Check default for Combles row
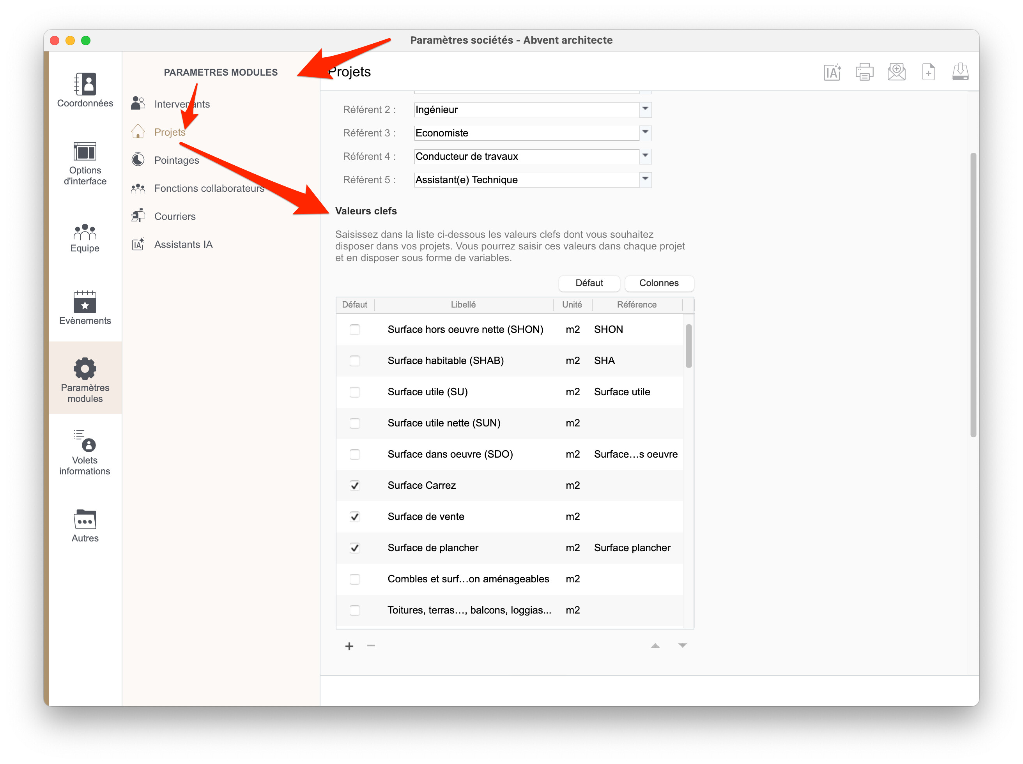This screenshot has width=1023, height=764. pyautogui.click(x=355, y=579)
